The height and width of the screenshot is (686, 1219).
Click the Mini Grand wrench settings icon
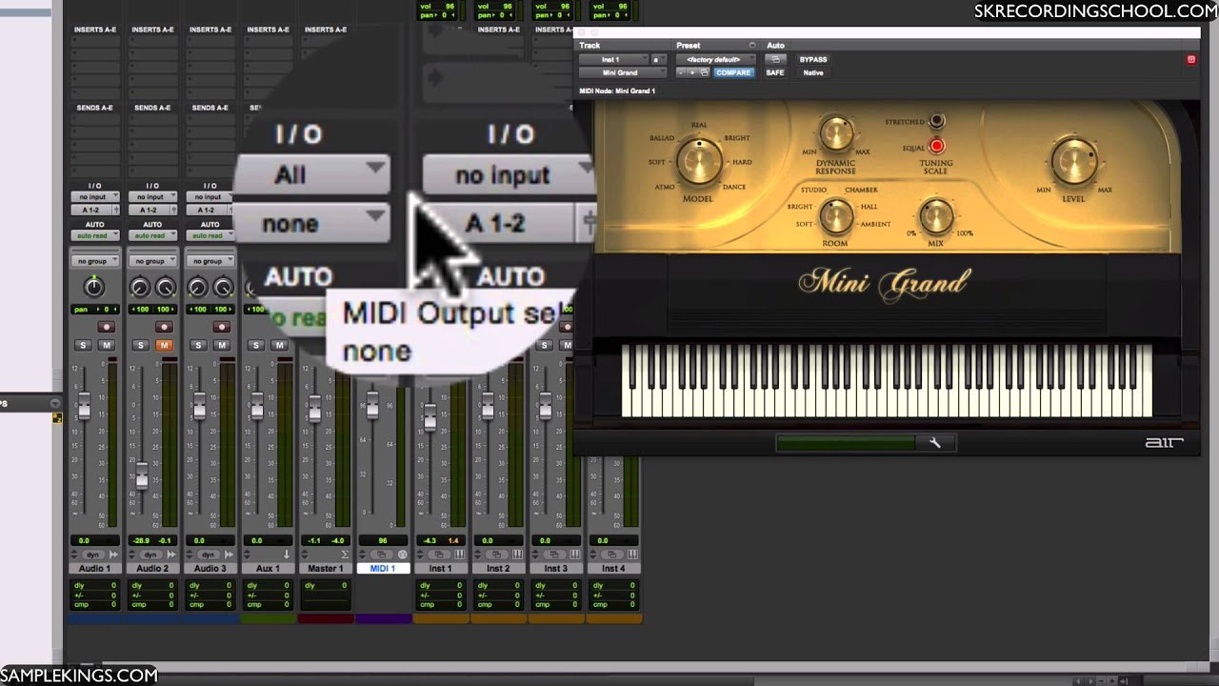935,442
